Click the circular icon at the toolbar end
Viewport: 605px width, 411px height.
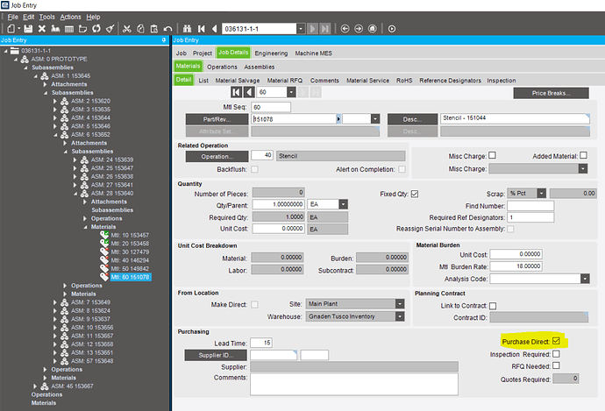point(392,29)
